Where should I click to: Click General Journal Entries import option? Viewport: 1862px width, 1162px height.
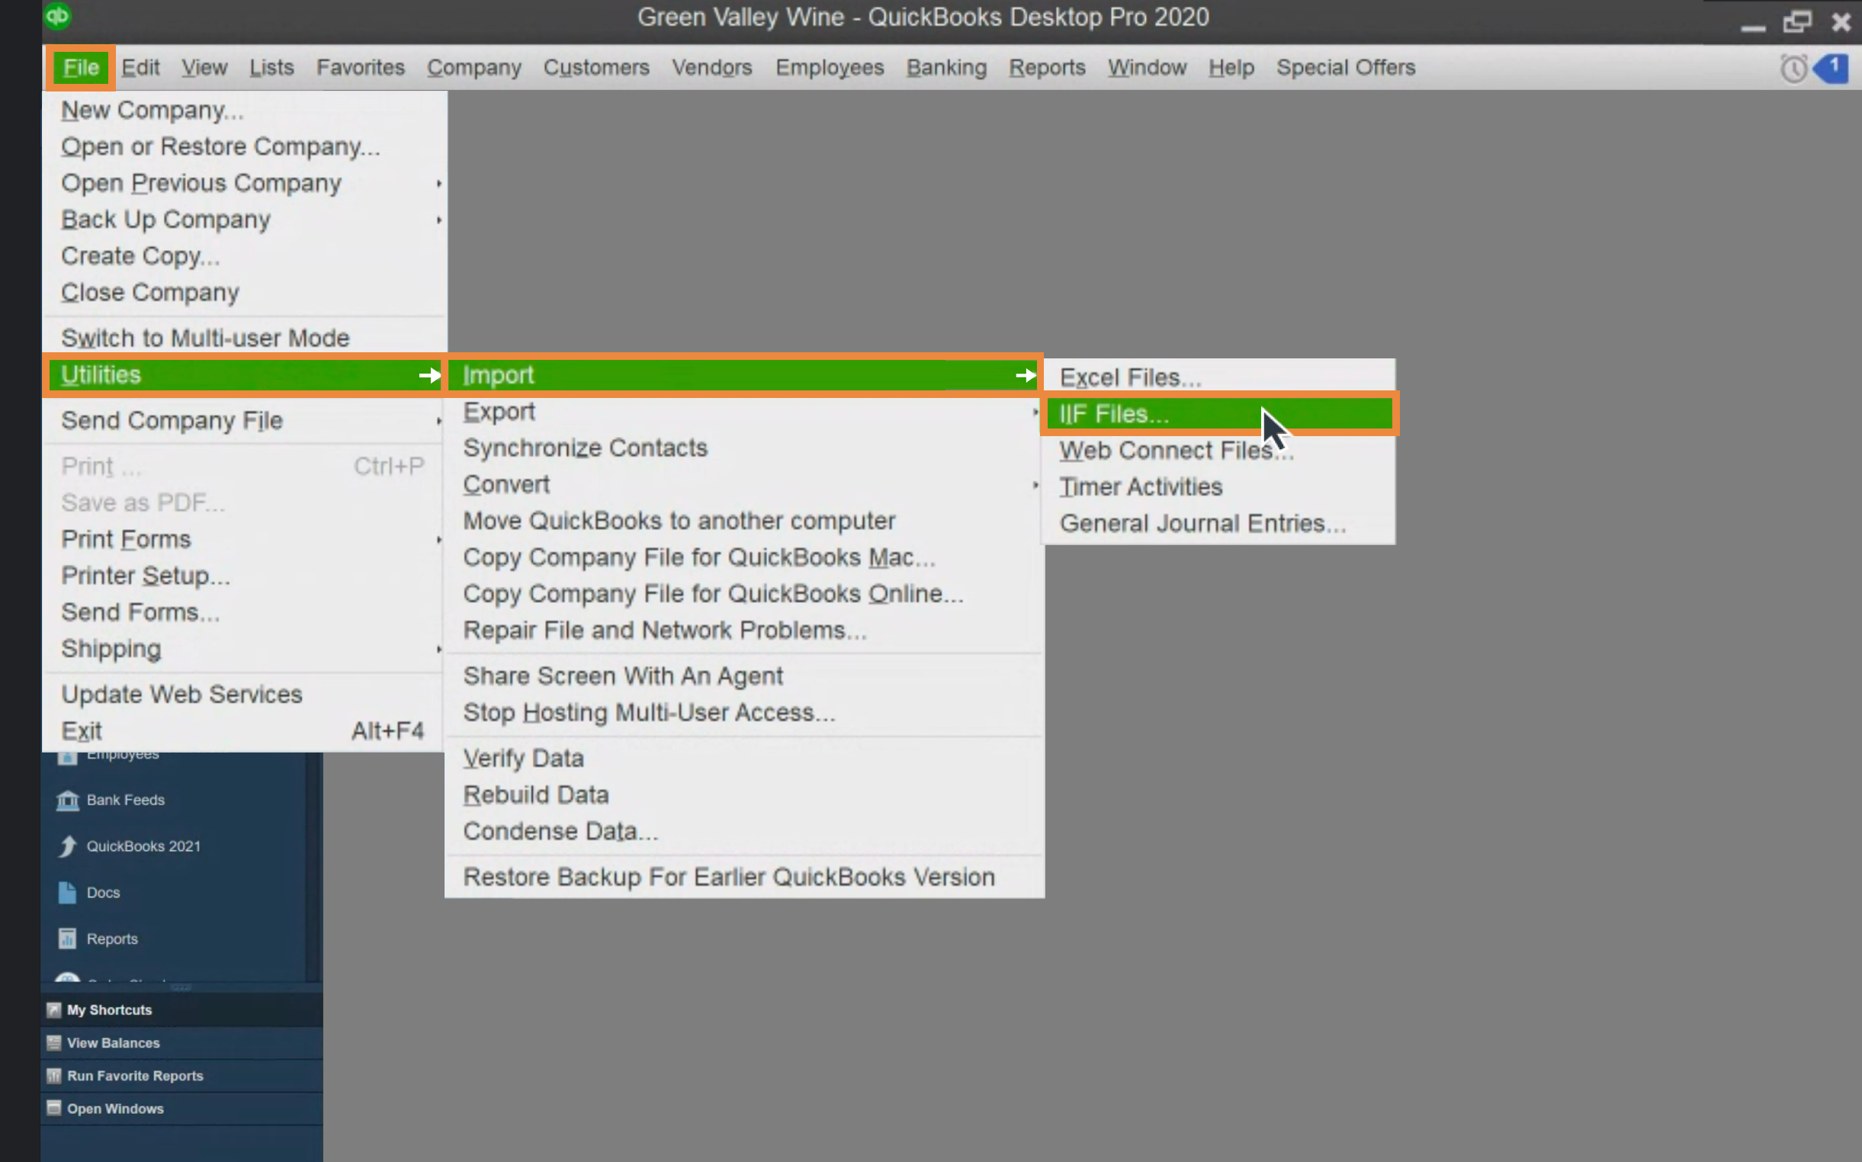1202,522
